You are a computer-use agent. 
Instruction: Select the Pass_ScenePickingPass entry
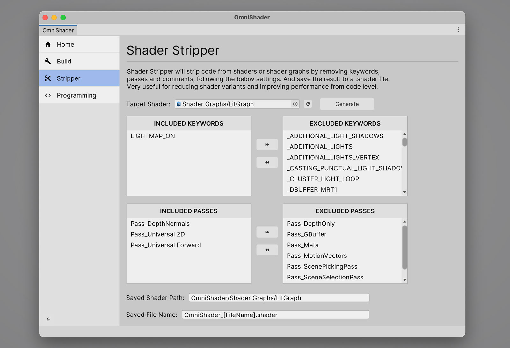point(342,266)
